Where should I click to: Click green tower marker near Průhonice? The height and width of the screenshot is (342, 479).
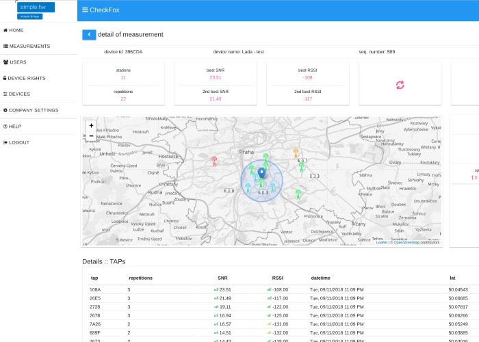pos(298,194)
